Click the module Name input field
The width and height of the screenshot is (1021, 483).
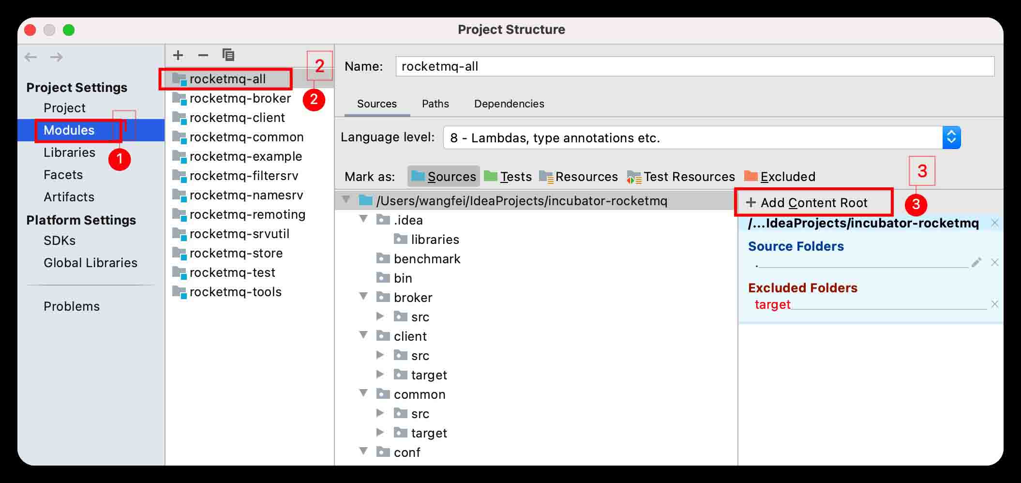coord(695,66)
